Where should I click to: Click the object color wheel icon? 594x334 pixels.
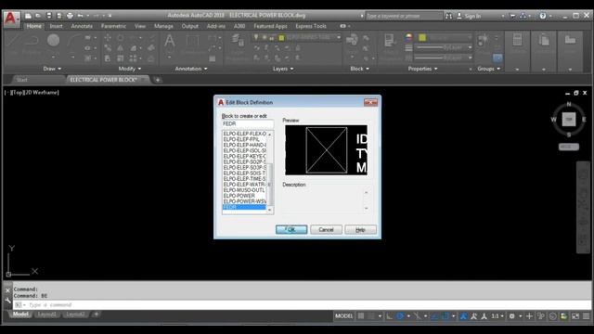click(x=408, y=37)
